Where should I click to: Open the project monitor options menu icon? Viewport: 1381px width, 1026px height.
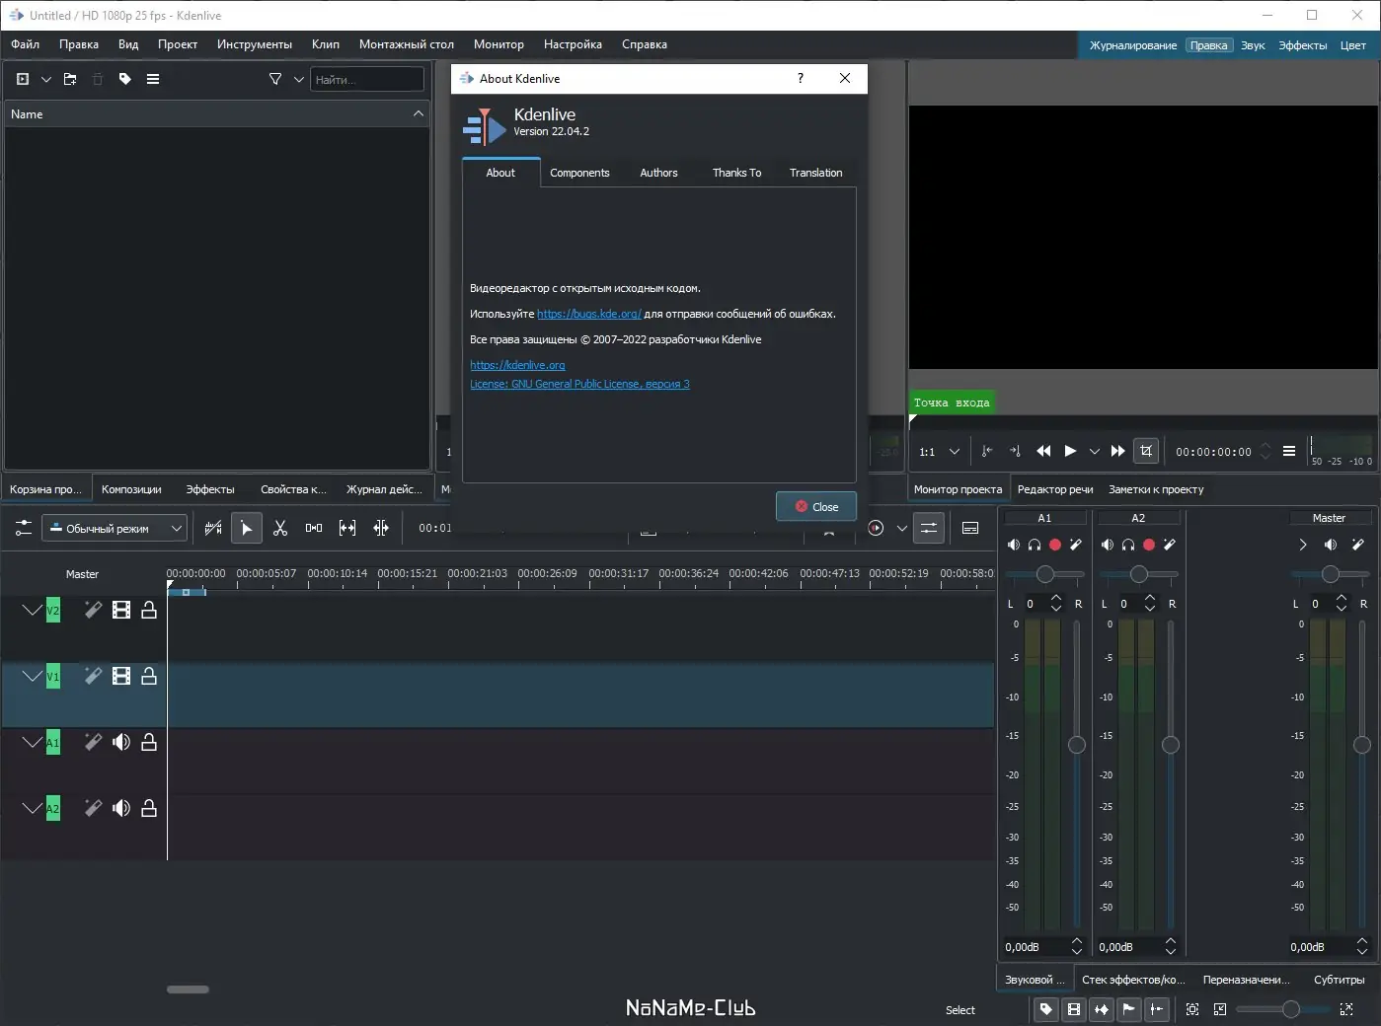[x=1289, y=451]
